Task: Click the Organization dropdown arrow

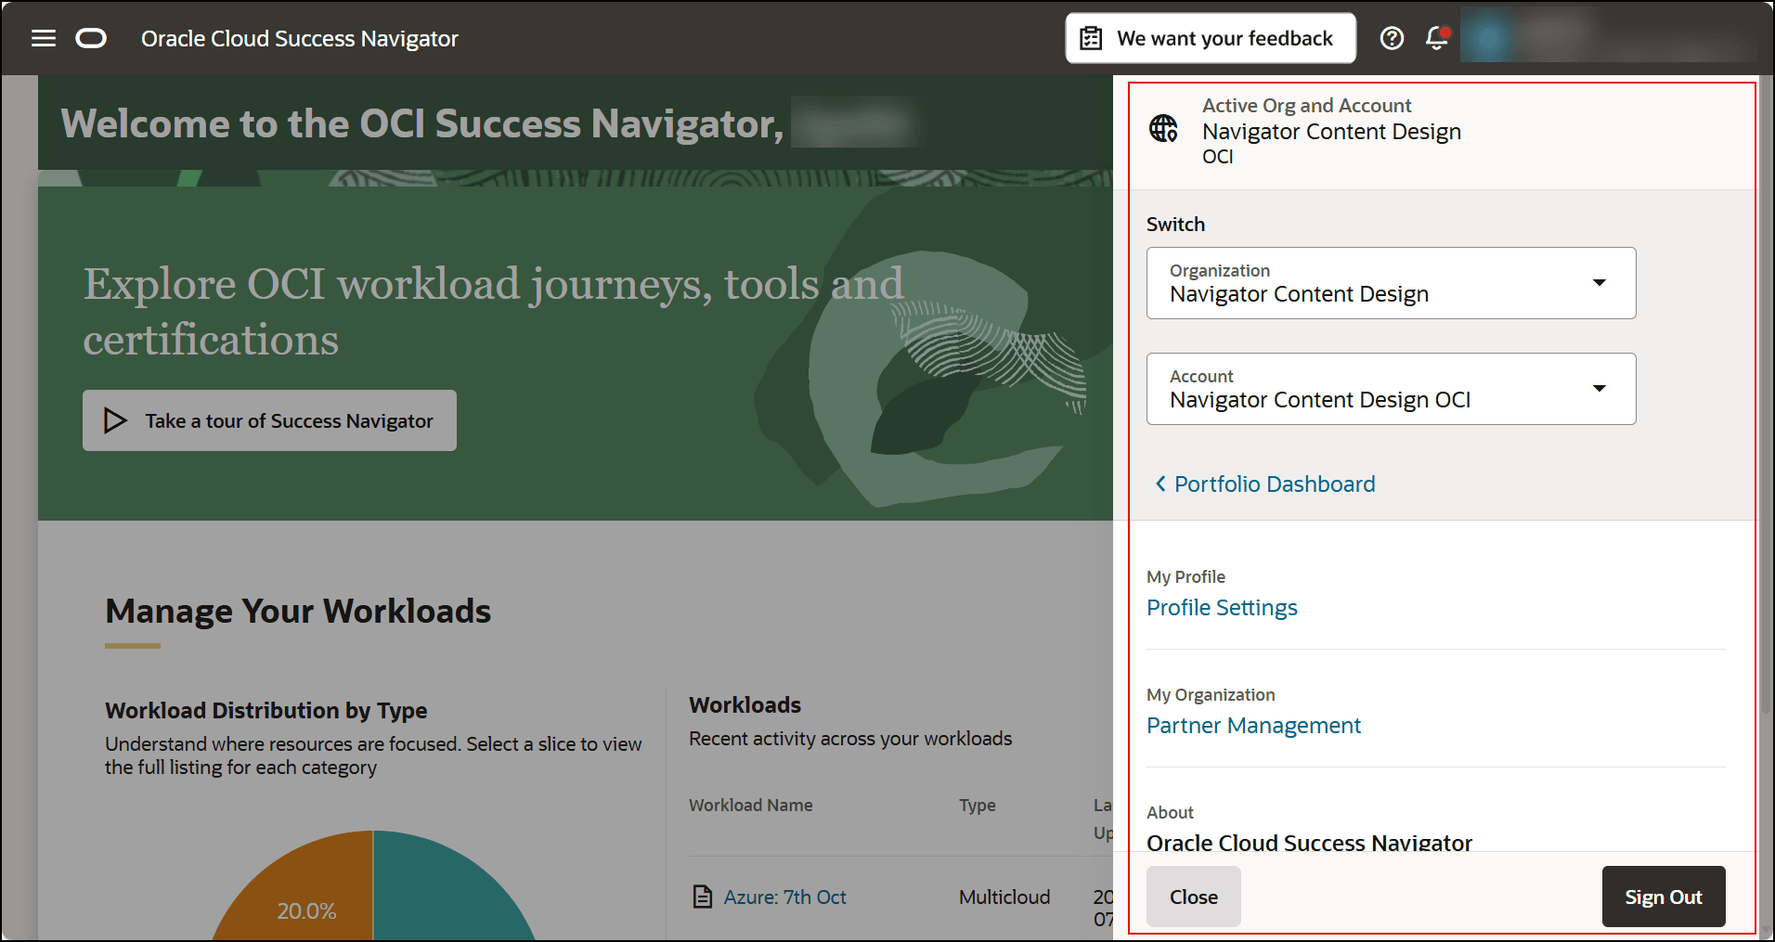Action: coord(1600,283)
